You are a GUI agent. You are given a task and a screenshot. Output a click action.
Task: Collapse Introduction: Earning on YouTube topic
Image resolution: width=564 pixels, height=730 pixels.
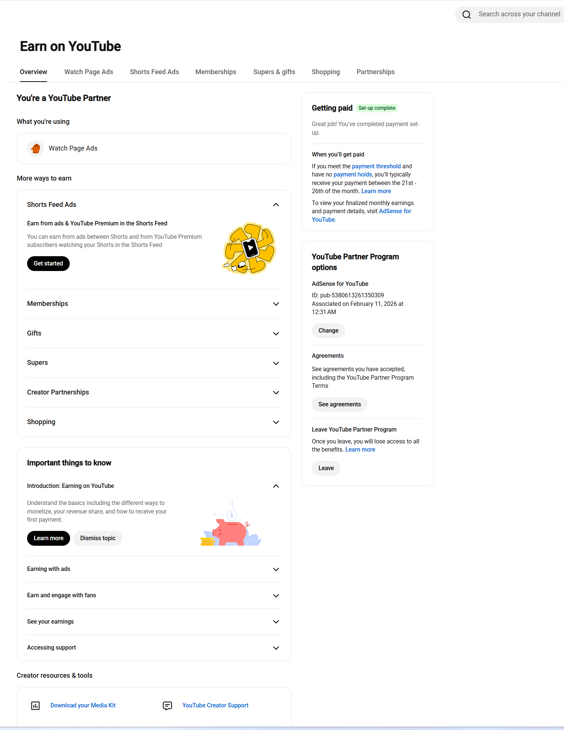pos(276,486)
